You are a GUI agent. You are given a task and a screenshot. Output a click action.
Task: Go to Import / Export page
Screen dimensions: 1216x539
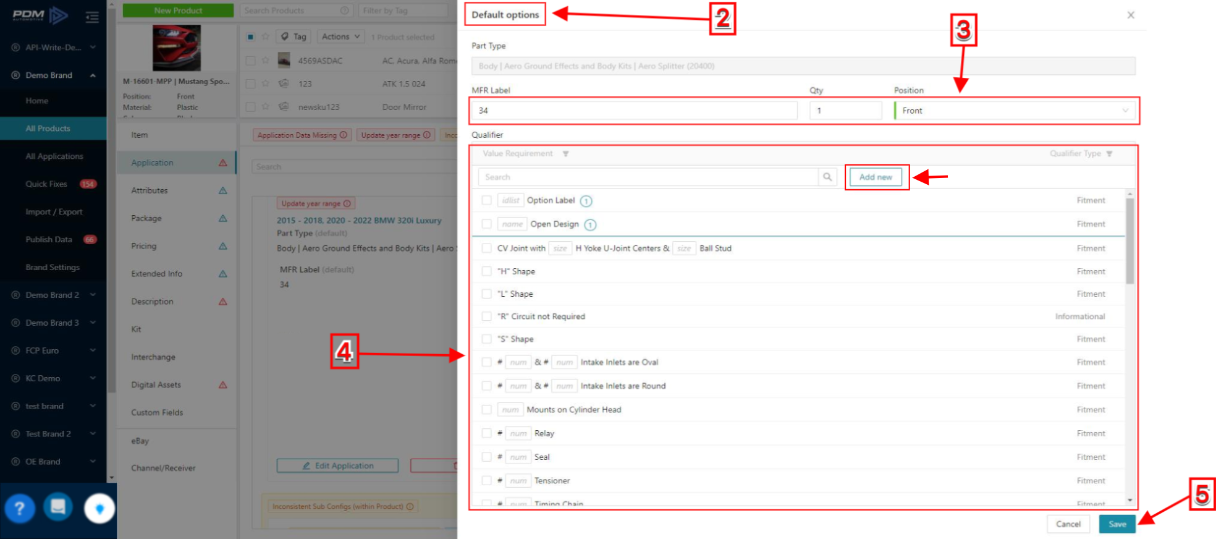(x=53, y=212)
